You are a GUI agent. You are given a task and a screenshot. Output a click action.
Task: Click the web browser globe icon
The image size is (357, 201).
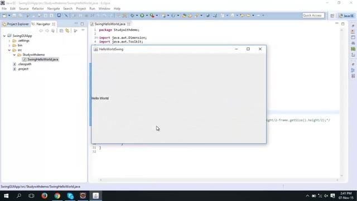208,16
